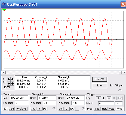Set Channel B coupling to DC
This screenshot has width=126, height=115.
[x=72, y=109]
